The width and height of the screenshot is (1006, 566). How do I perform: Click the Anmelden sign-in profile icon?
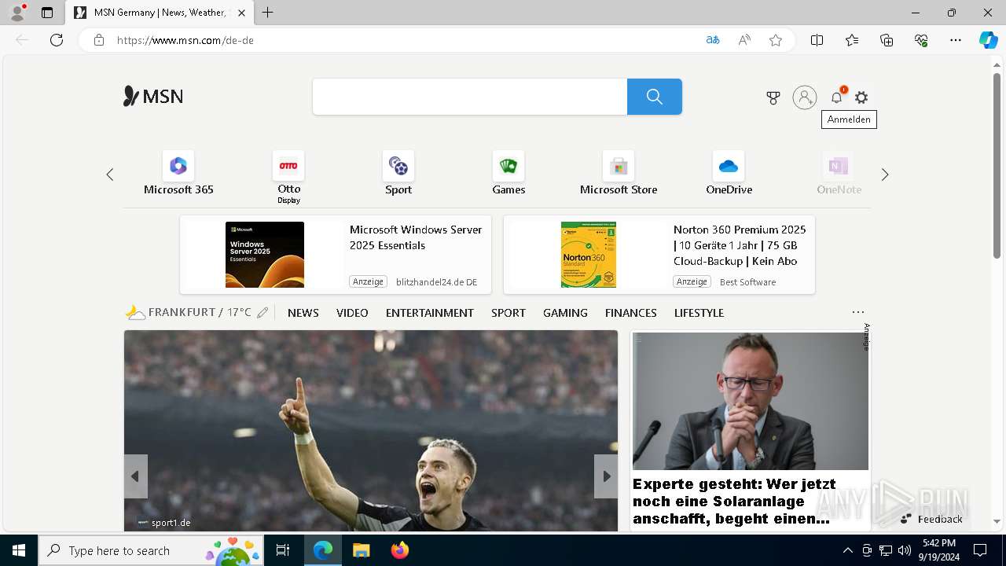coord(804,97)
